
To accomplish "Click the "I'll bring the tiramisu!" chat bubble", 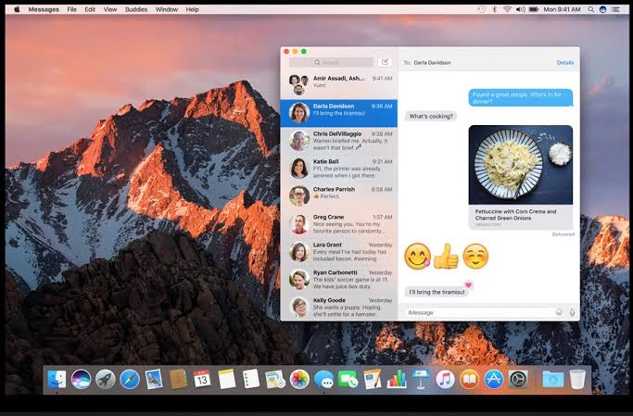I will pos(437,292).
